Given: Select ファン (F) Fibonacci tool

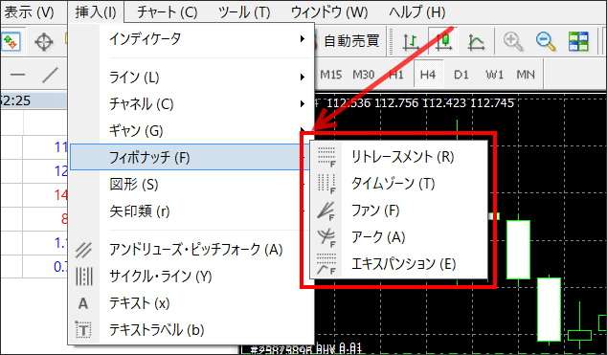Looking at the screenshot, I should (398, 211).
